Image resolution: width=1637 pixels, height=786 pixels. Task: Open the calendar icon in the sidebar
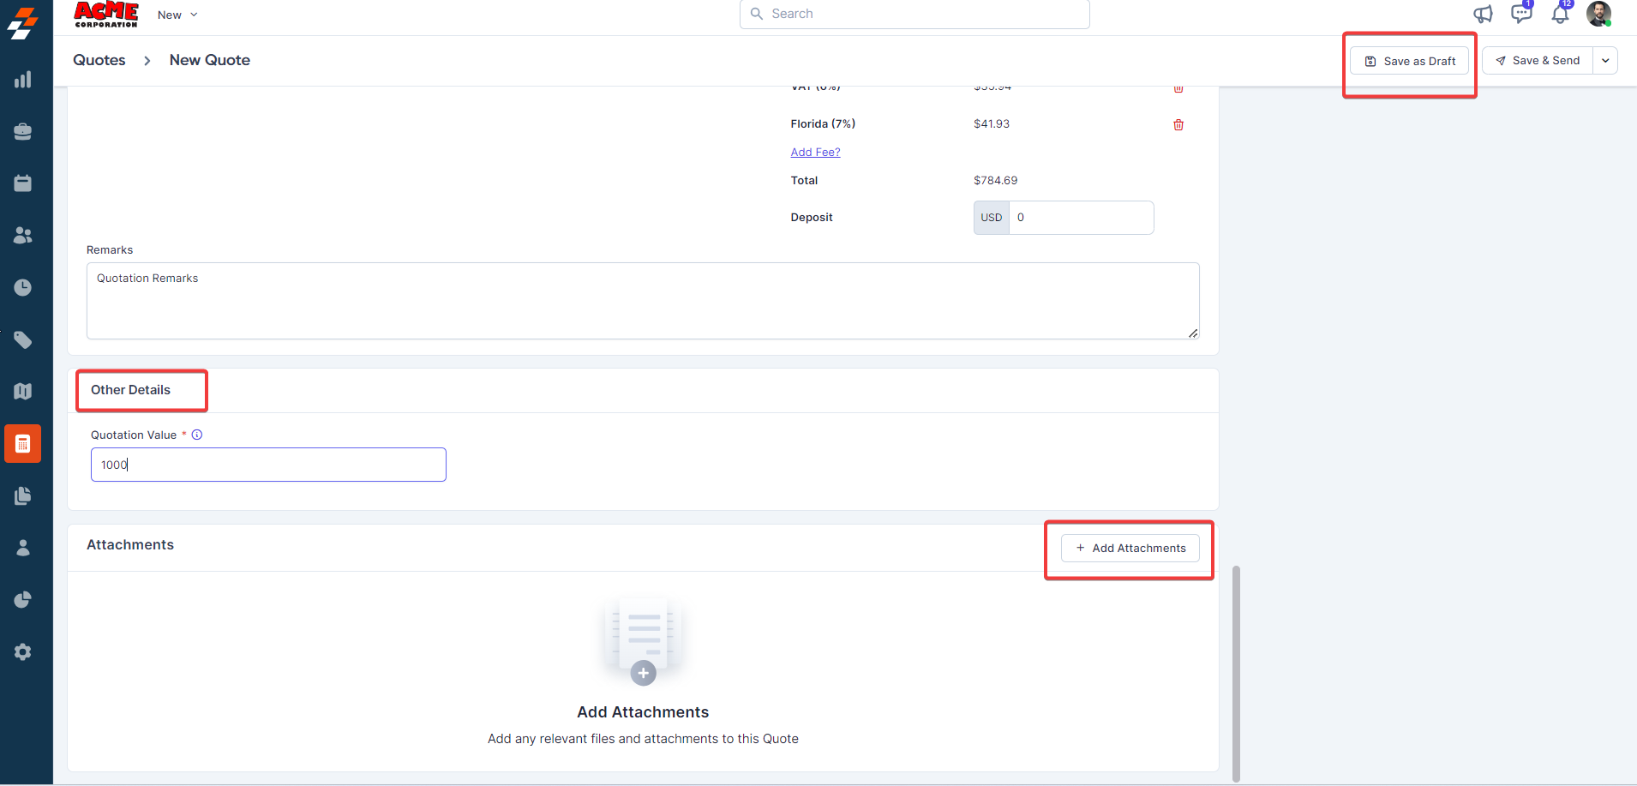tap(23, 183)
